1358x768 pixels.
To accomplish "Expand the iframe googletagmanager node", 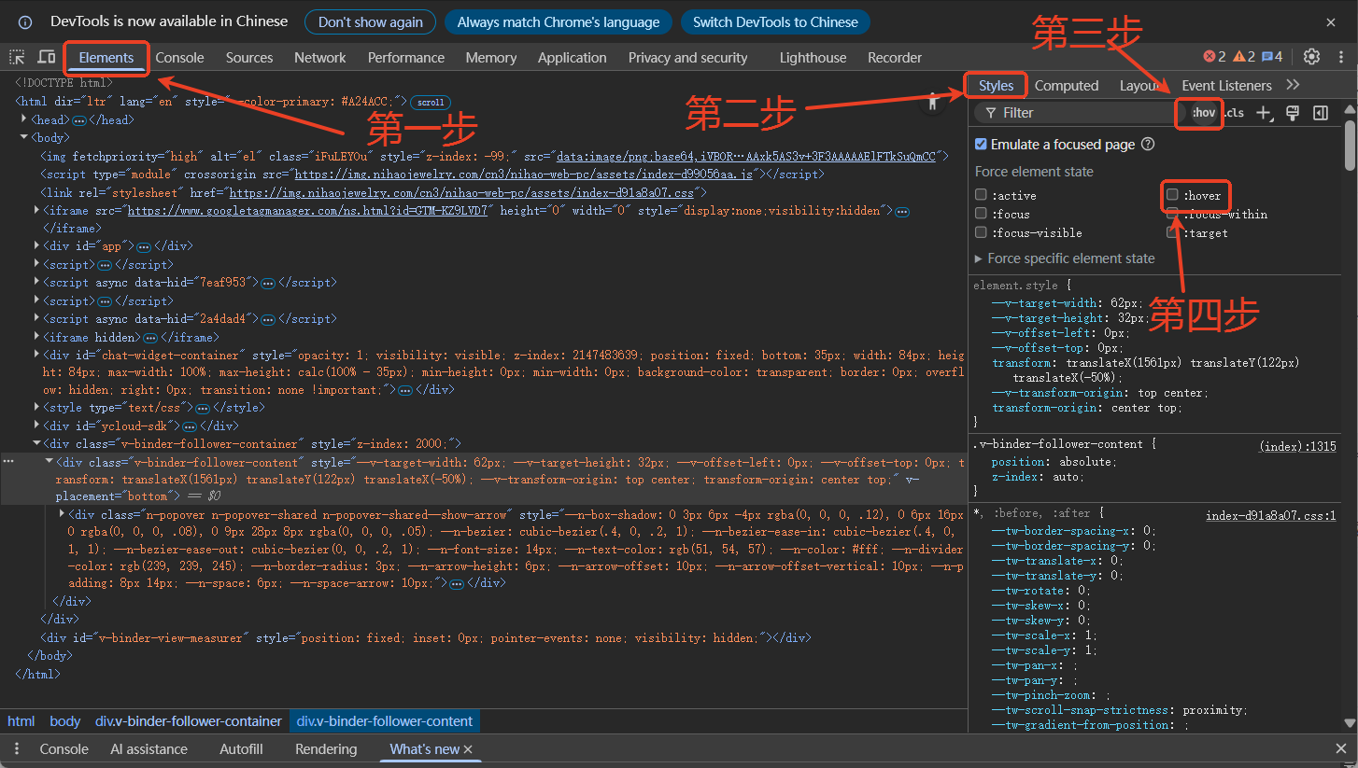I will [36, 211].
